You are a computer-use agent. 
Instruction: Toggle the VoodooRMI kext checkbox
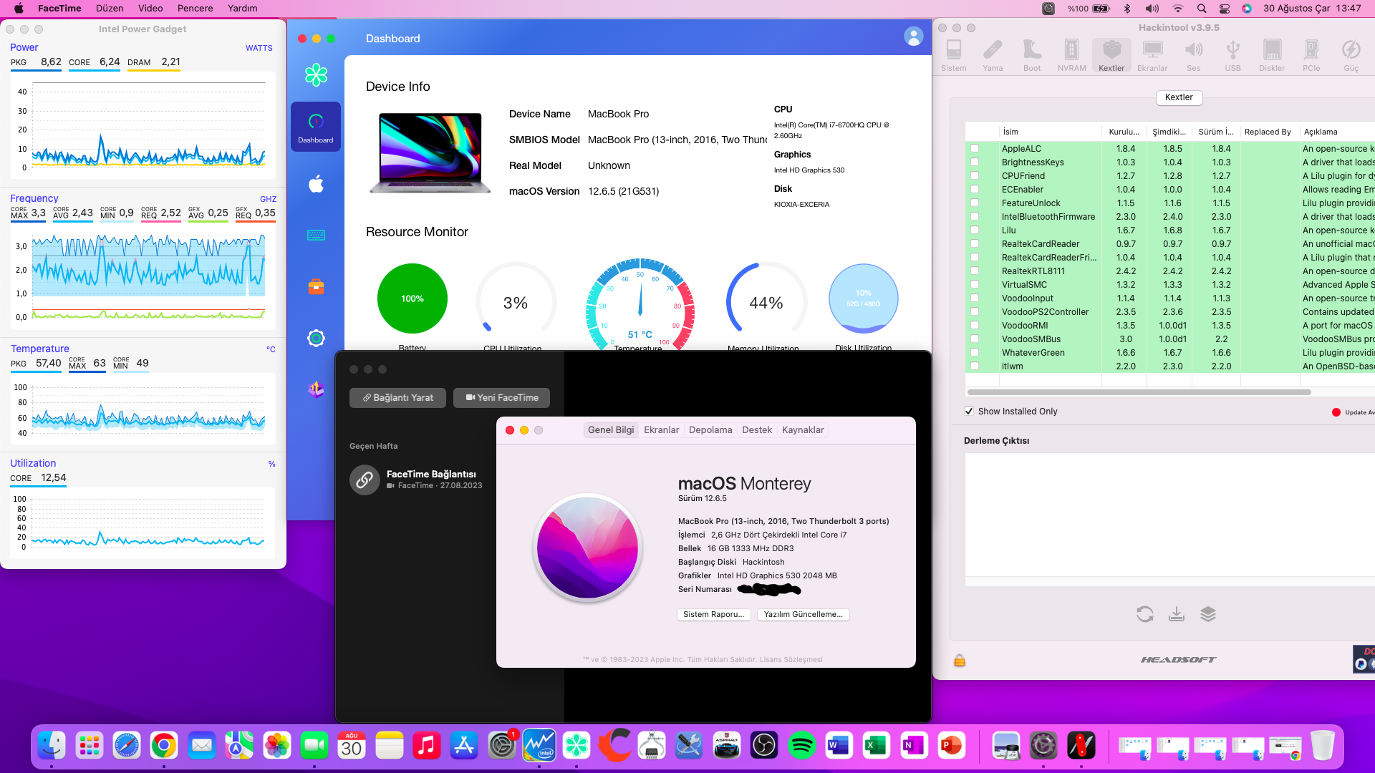975,326
